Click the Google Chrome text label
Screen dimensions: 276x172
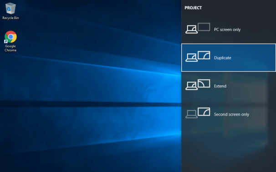click(10, 48)
